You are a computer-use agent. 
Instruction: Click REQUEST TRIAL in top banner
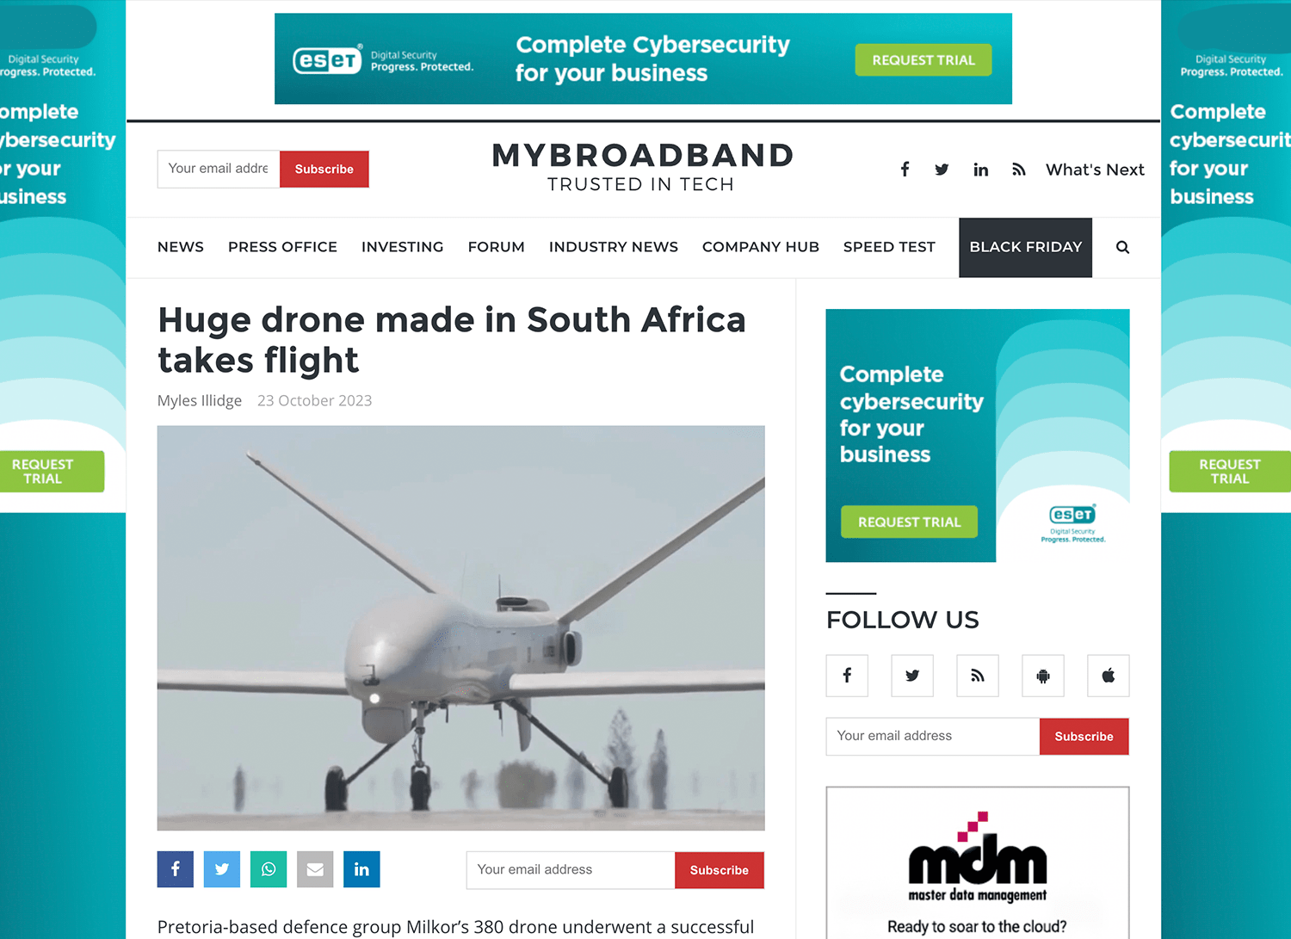(x=923, y=60)
